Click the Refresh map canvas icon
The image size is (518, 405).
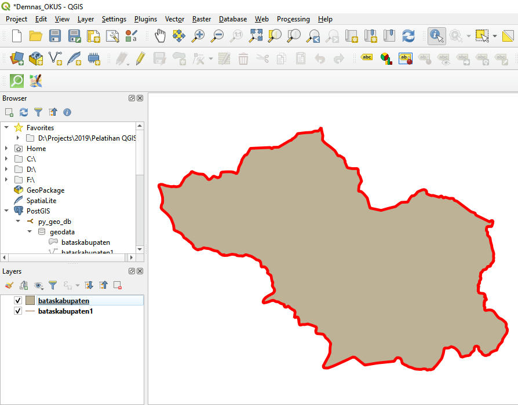[x=408, y=36]
